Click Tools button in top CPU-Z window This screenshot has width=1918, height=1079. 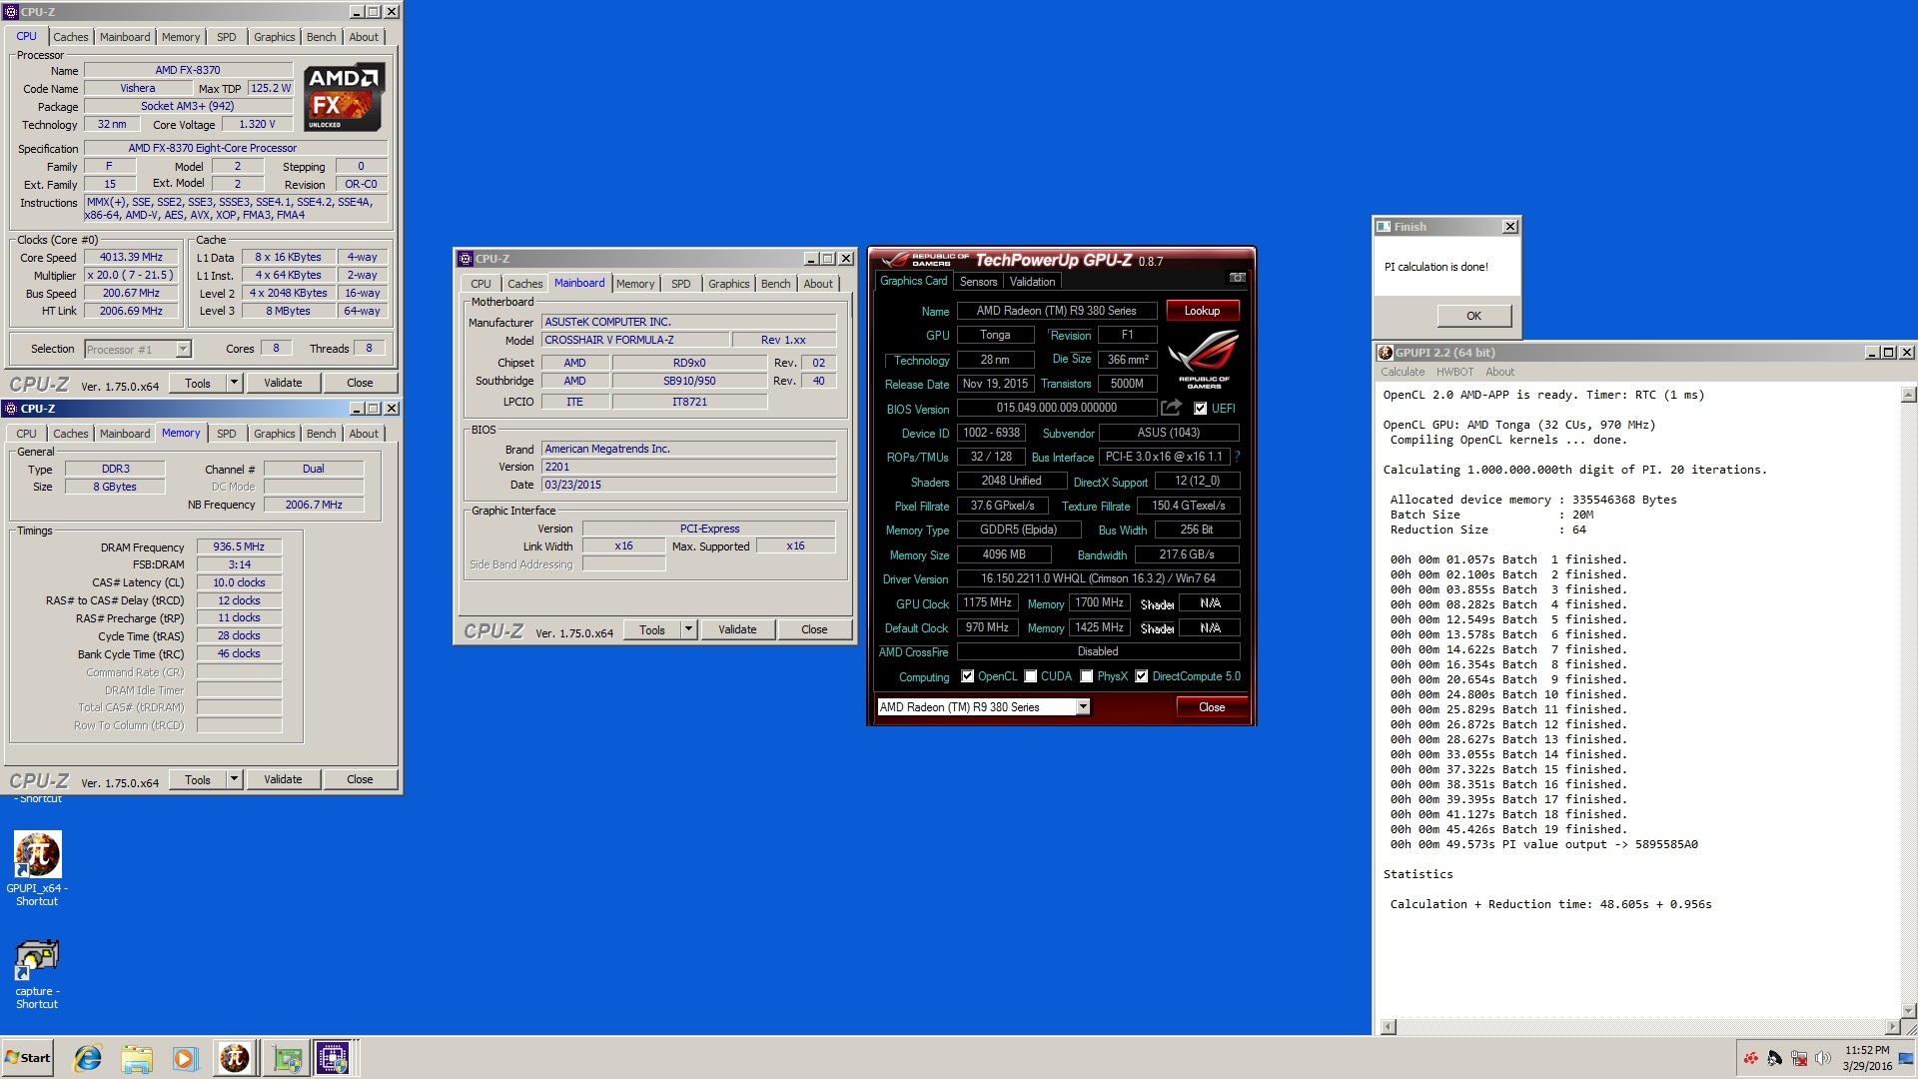tap(198, 383)
